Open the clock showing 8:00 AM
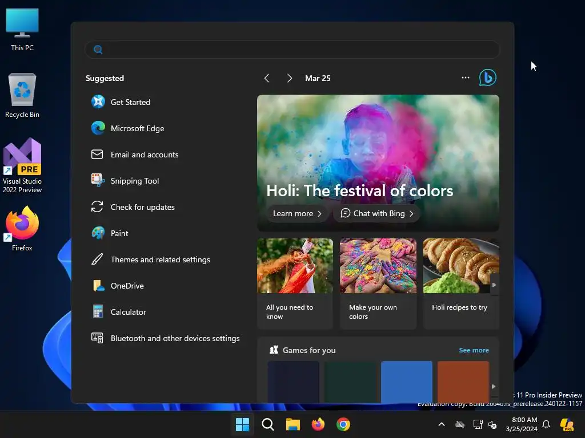This screenshot has height=438, width=585. (521, 424)
